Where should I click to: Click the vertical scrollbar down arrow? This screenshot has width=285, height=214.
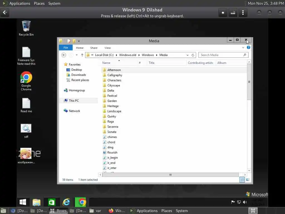(x=249, y=170)
